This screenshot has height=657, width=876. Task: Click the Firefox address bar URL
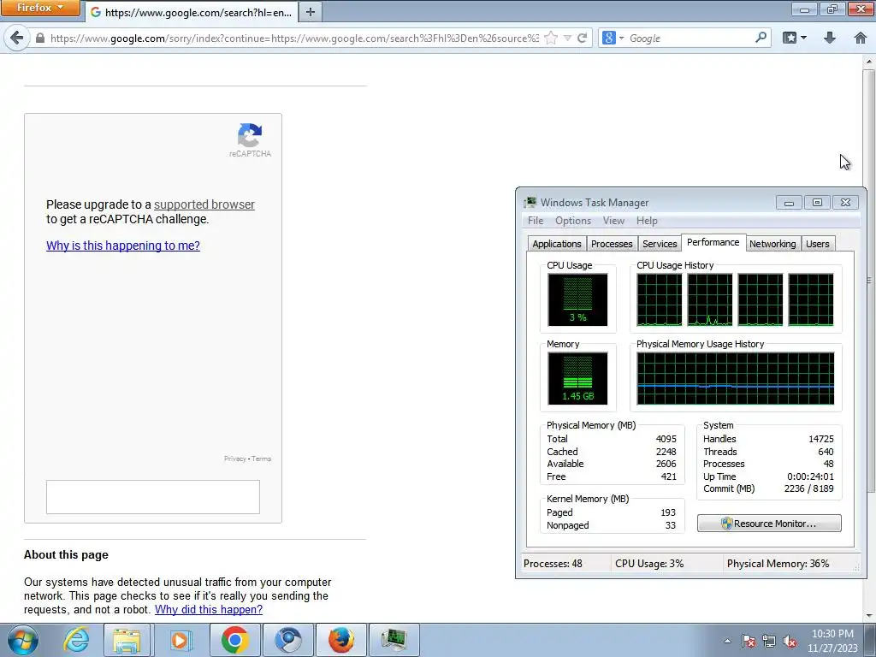(294, 38)
